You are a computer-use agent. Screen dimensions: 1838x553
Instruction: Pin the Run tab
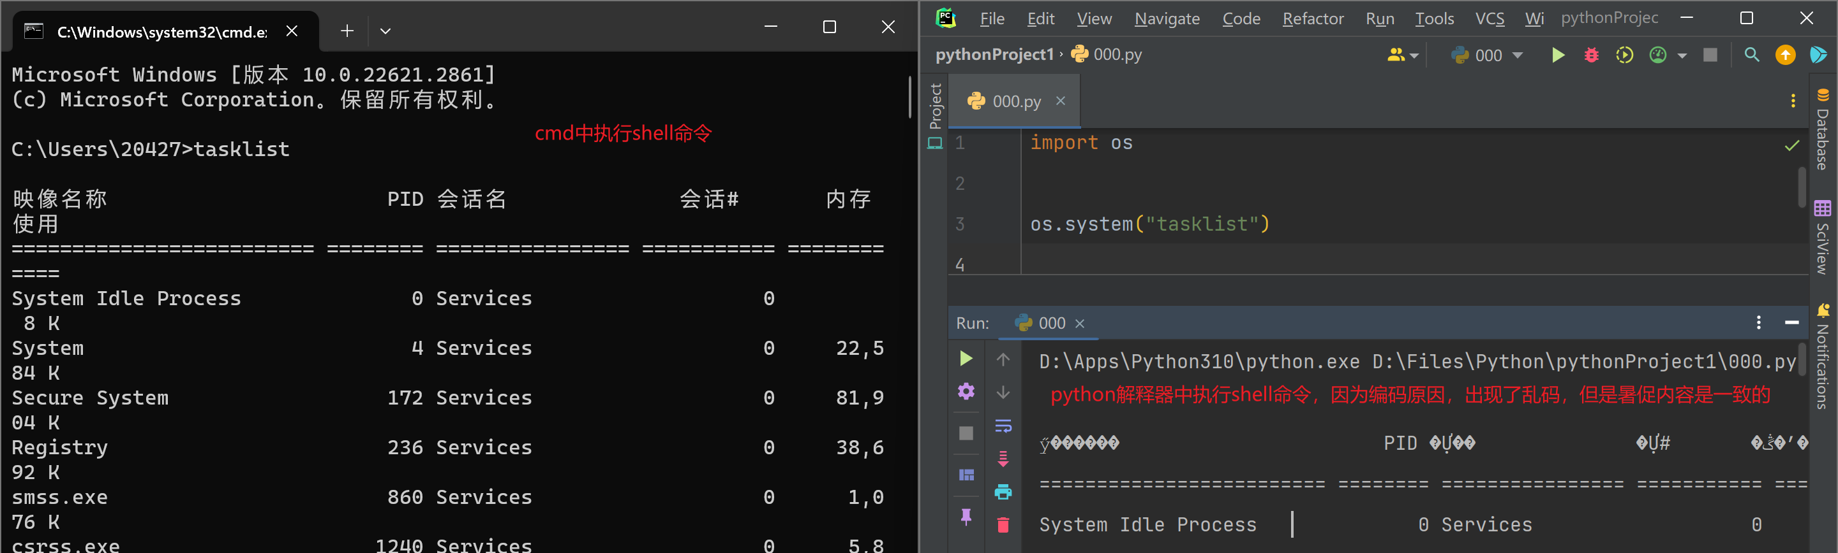tap(966, 517)
